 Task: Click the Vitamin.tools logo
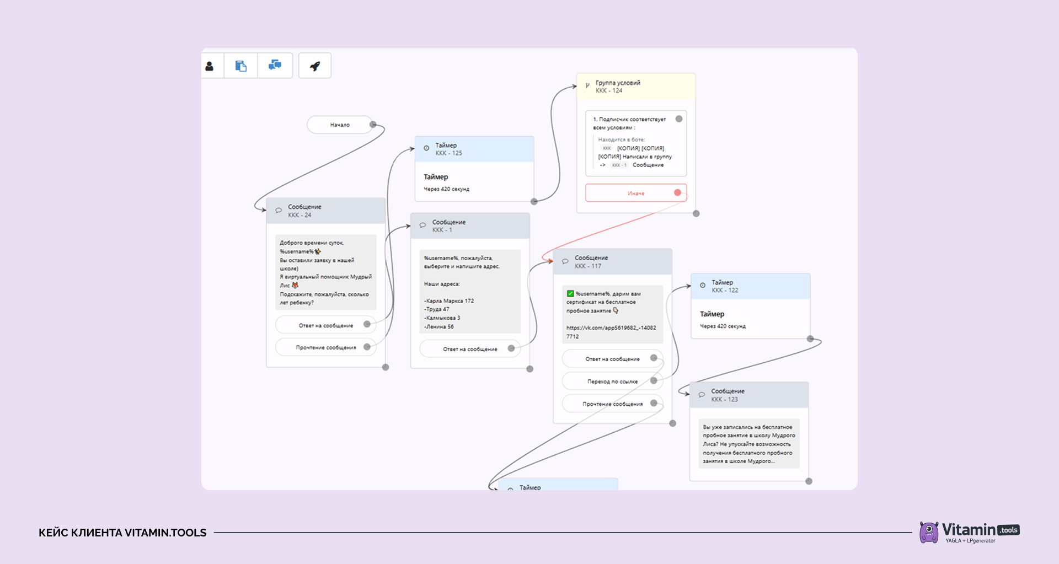coord(970,533)
